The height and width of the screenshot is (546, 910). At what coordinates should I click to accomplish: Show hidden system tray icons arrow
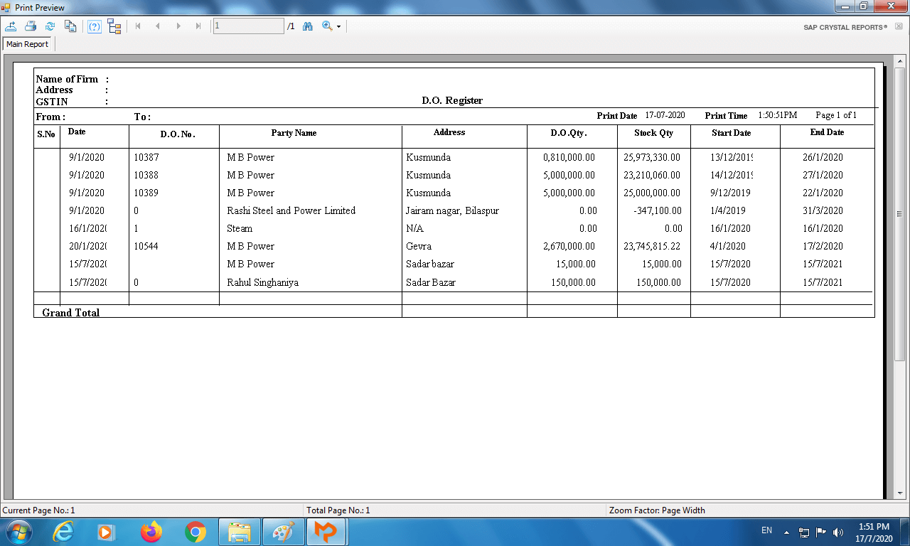pyautogui.click(x=786, y=532)
